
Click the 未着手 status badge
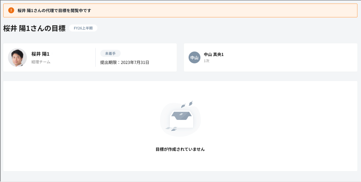(110, 53)
